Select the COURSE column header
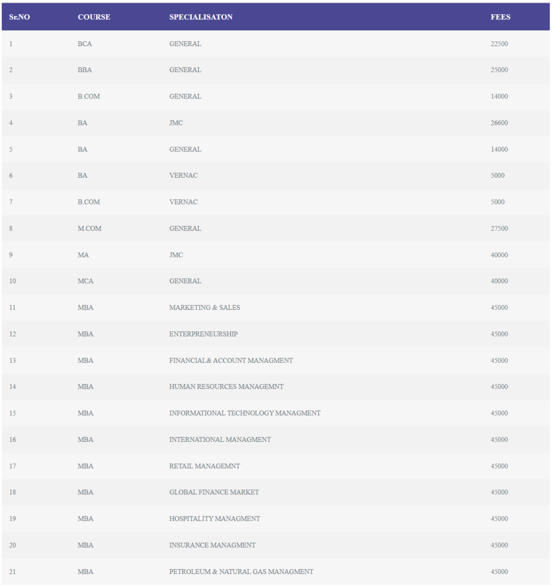 [94, 17]
